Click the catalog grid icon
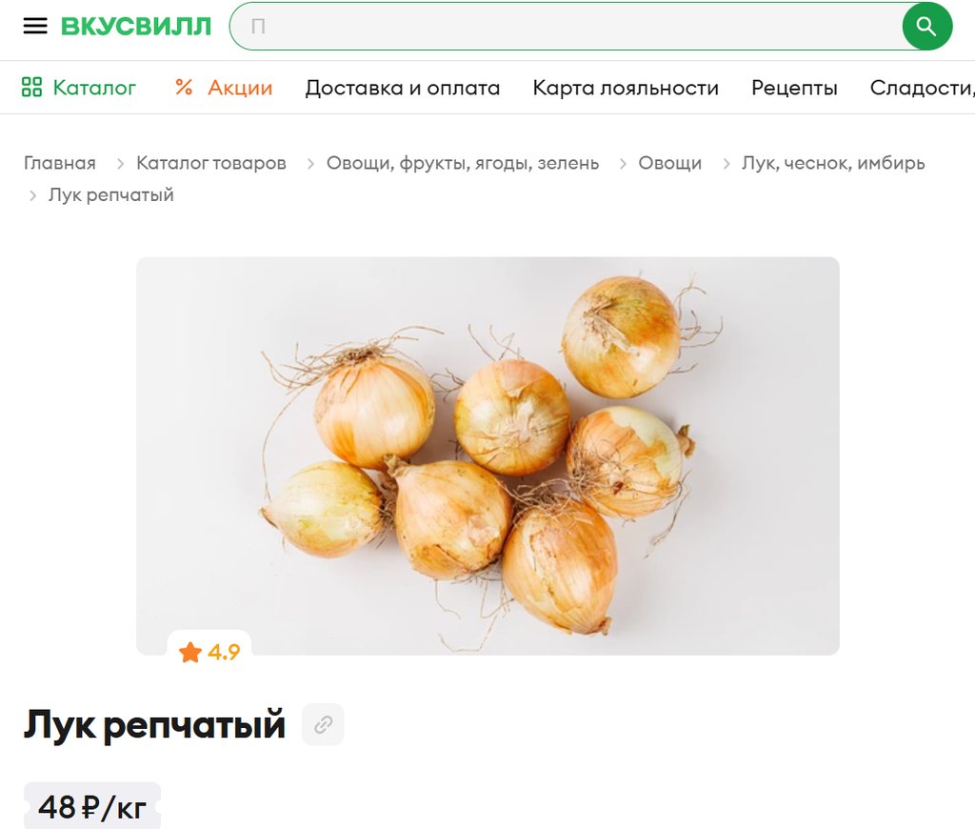The image size is (975, 829). tap(31, 87)
